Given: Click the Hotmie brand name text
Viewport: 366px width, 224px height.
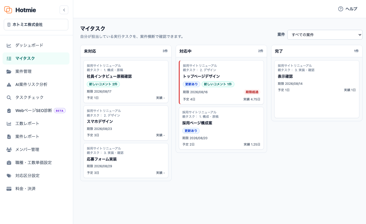Looking at the screenshot, I should pyautogui.click(x=25, y=10).
